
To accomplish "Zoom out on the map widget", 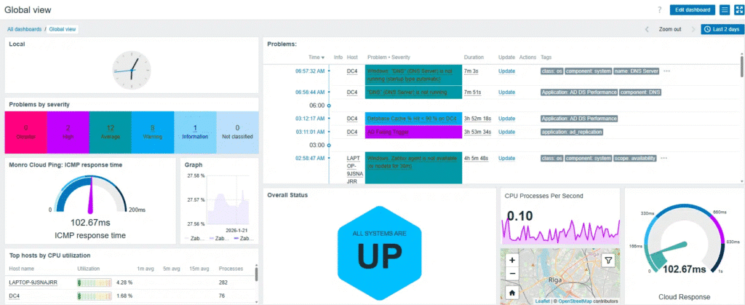I will pyautogui.click(x=512, y=274).
